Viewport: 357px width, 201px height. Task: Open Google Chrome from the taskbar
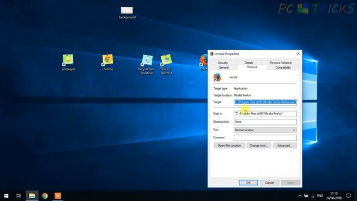[x=45, y=196]
